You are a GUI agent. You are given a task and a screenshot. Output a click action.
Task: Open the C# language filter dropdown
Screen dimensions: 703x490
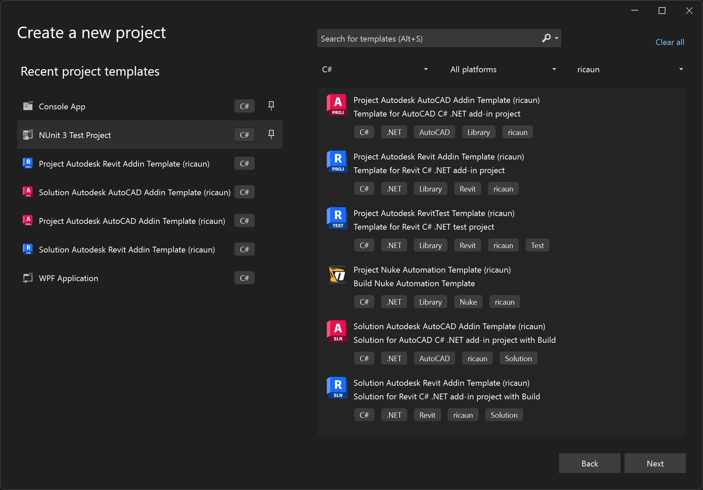(x=375, y=70)
